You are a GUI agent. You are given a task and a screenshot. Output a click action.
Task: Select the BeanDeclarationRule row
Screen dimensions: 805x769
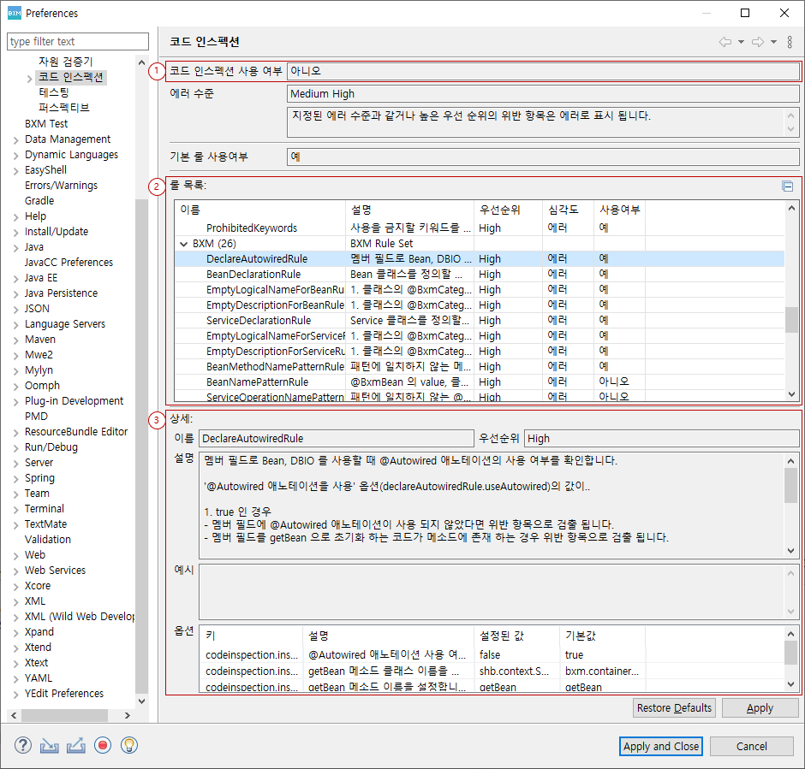(253, 275)
